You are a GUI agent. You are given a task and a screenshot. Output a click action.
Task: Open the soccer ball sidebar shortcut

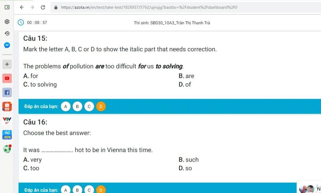(x=7, y=149)
